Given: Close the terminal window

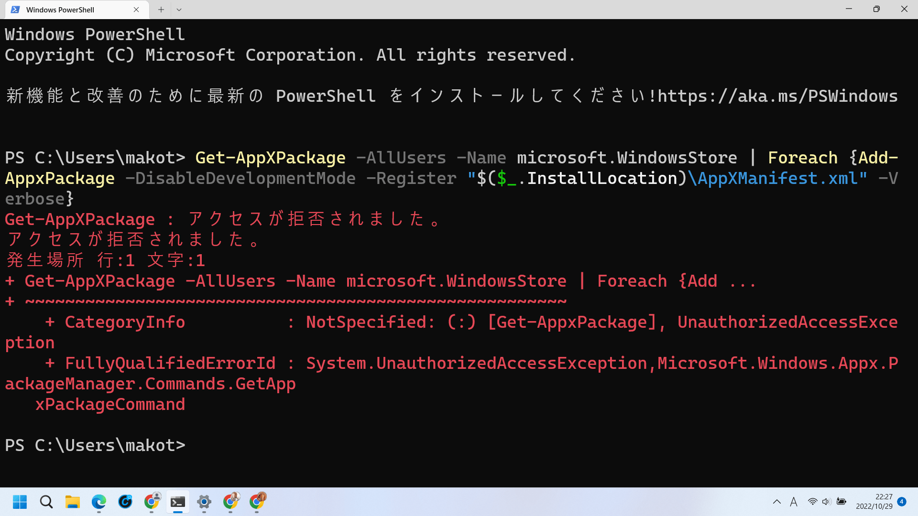Looking at the screenshot, I should click(904, 9).
